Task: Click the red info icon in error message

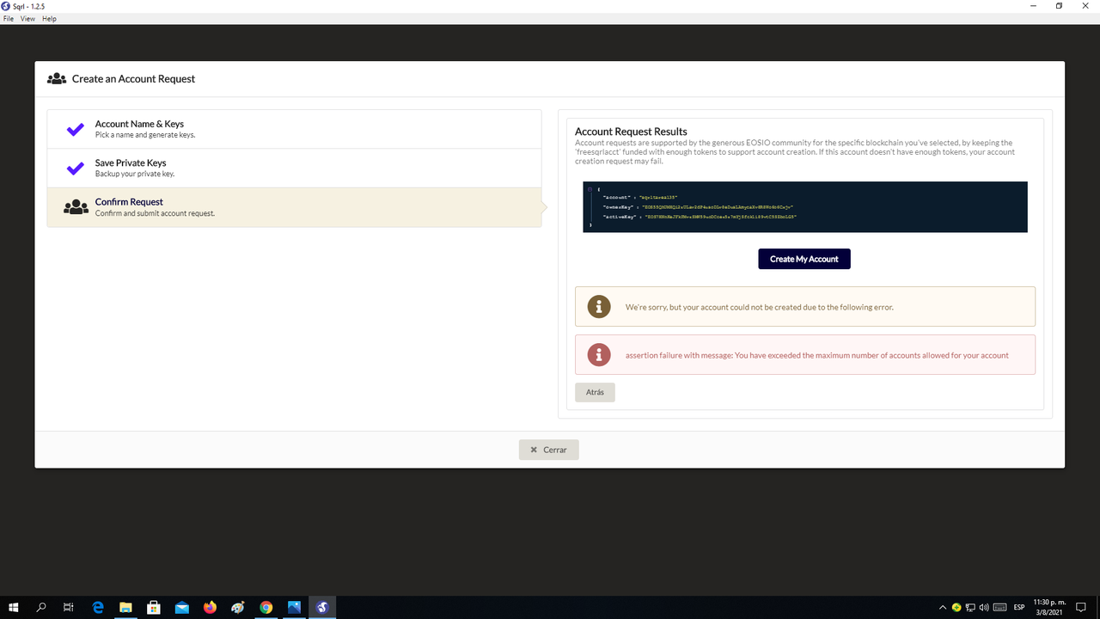Action: pos(598,354)
